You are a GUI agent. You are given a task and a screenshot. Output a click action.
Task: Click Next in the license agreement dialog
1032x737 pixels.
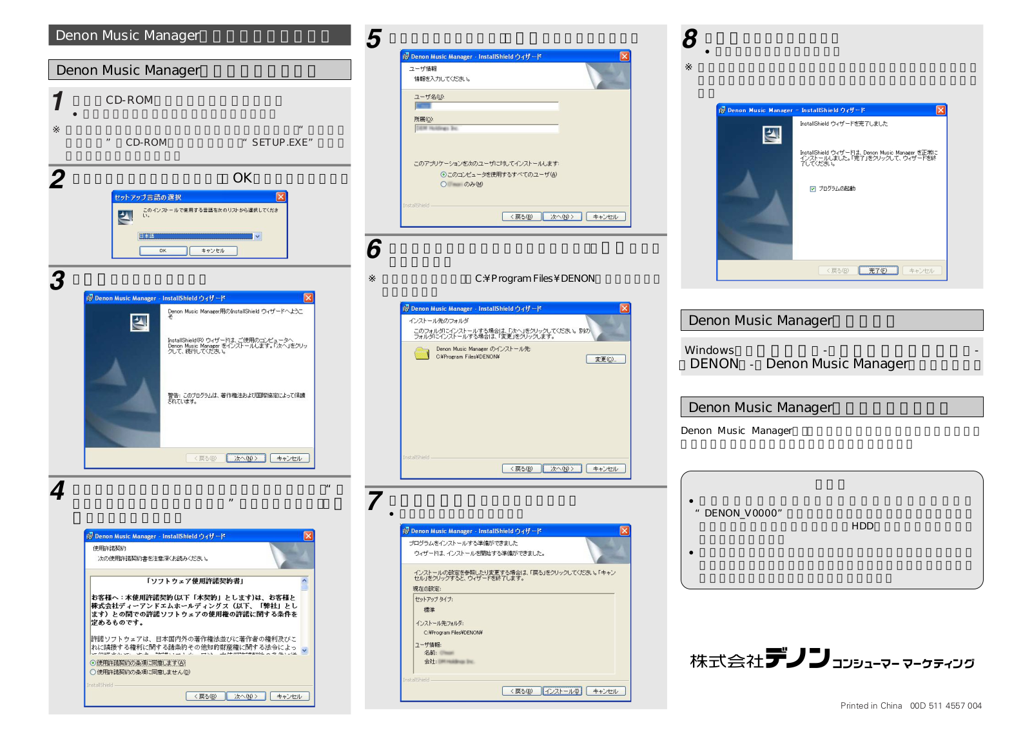click(246, 696)
